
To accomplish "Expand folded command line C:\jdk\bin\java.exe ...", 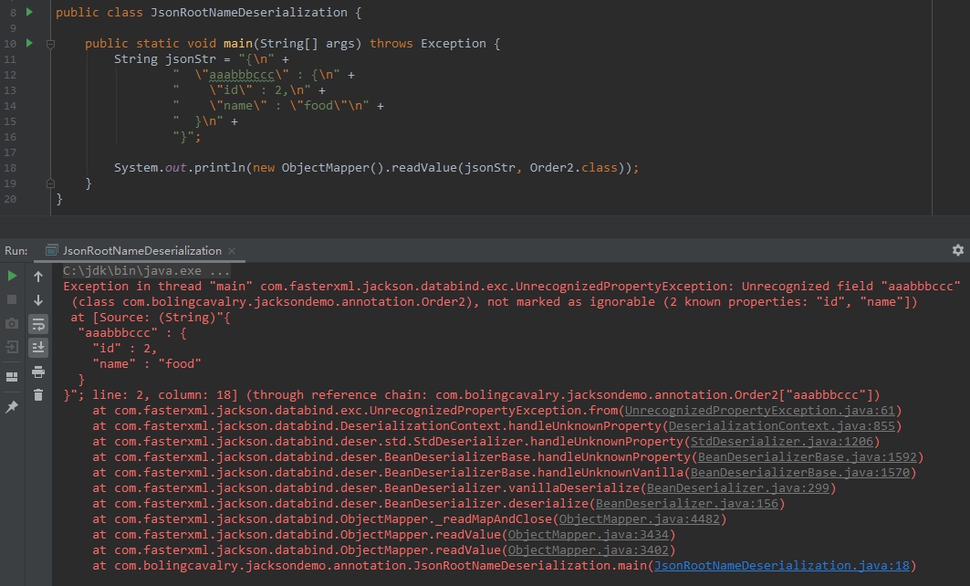I will pos(146,270).
